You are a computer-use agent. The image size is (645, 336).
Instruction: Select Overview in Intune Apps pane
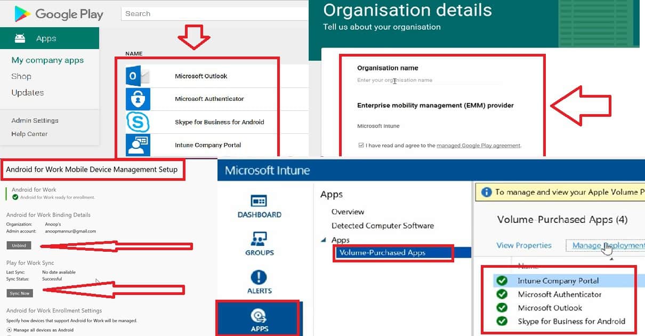pos(348,212)
